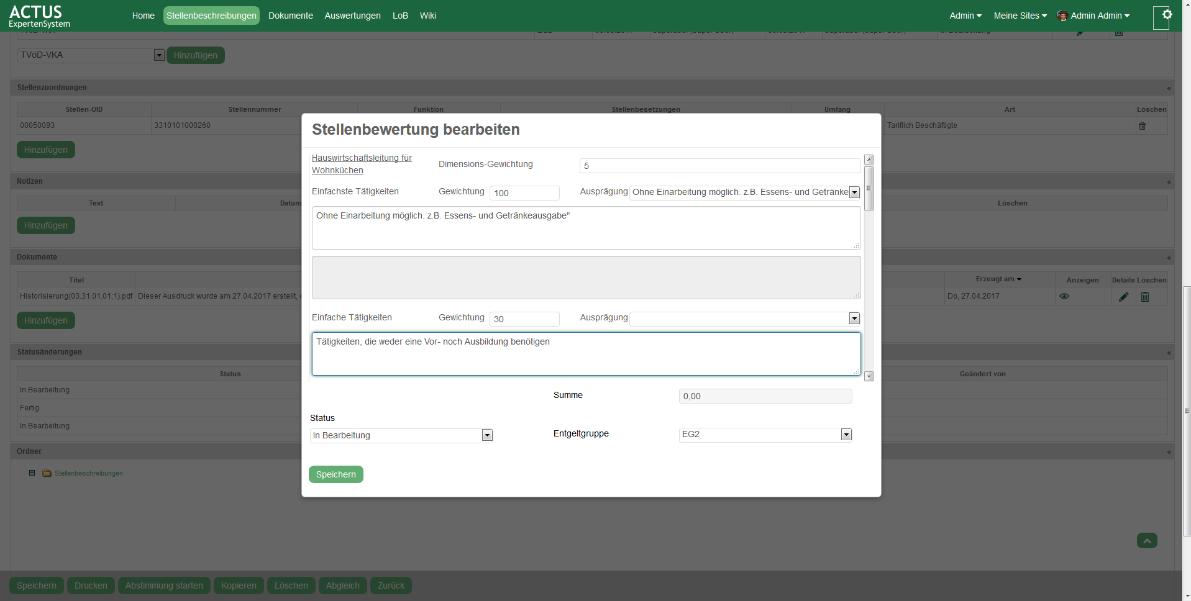Open the Auswertungen menu
This screenshot has width=1191, height=601.
(352, 16)
